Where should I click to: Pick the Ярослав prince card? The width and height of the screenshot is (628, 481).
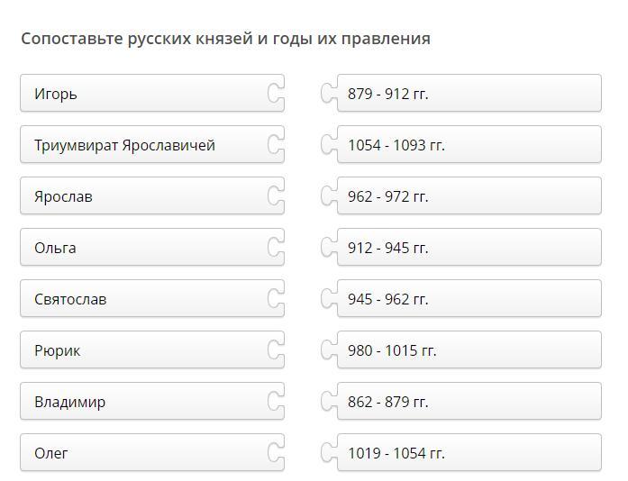144,196
